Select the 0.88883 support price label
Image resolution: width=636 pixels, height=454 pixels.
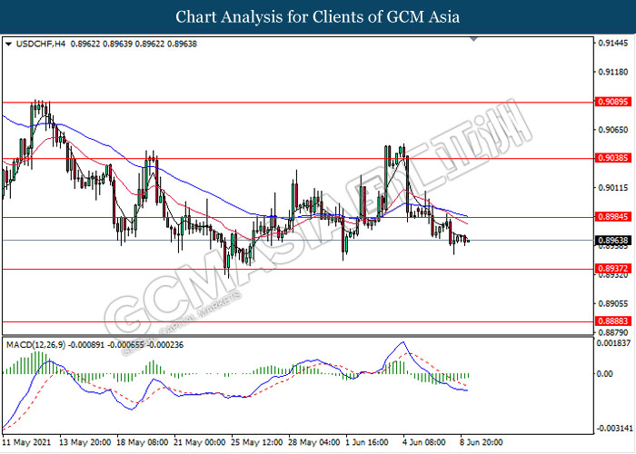(x=612, y=321)
